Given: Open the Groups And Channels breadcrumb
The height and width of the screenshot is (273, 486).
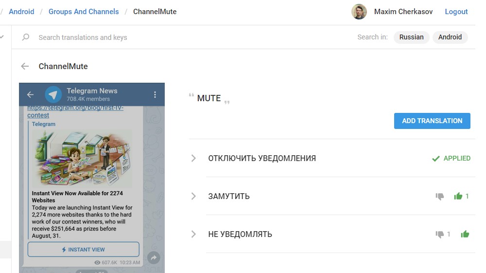Looking at the screenshot, I should (84, 12).
